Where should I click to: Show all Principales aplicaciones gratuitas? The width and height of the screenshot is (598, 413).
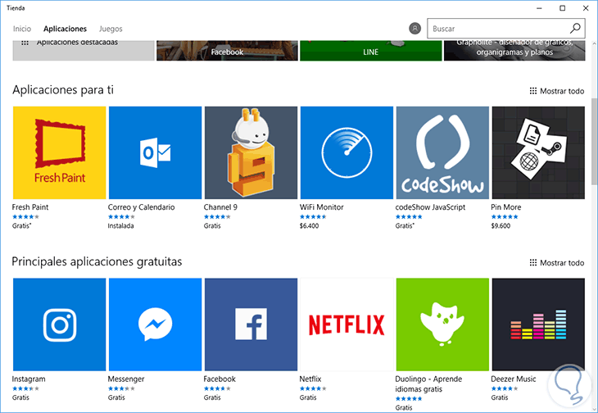pyautogui.click(x=557, y=263)
